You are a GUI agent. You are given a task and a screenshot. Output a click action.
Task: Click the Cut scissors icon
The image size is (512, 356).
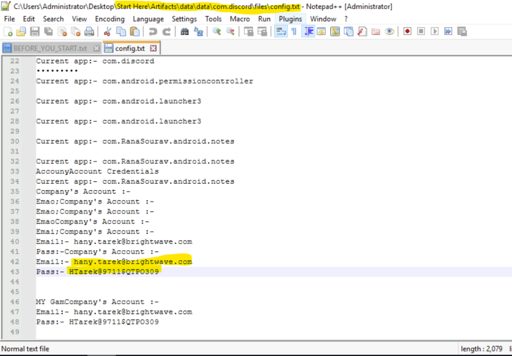coord(107,31)
